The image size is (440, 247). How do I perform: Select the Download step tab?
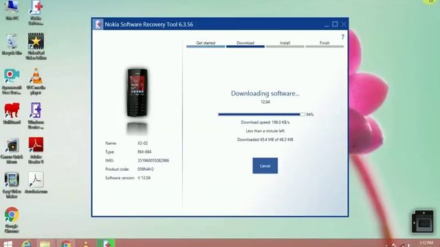[x=245, y=44]
